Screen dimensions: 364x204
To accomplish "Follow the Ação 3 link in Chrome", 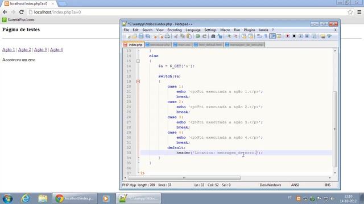I will [40, 49].
